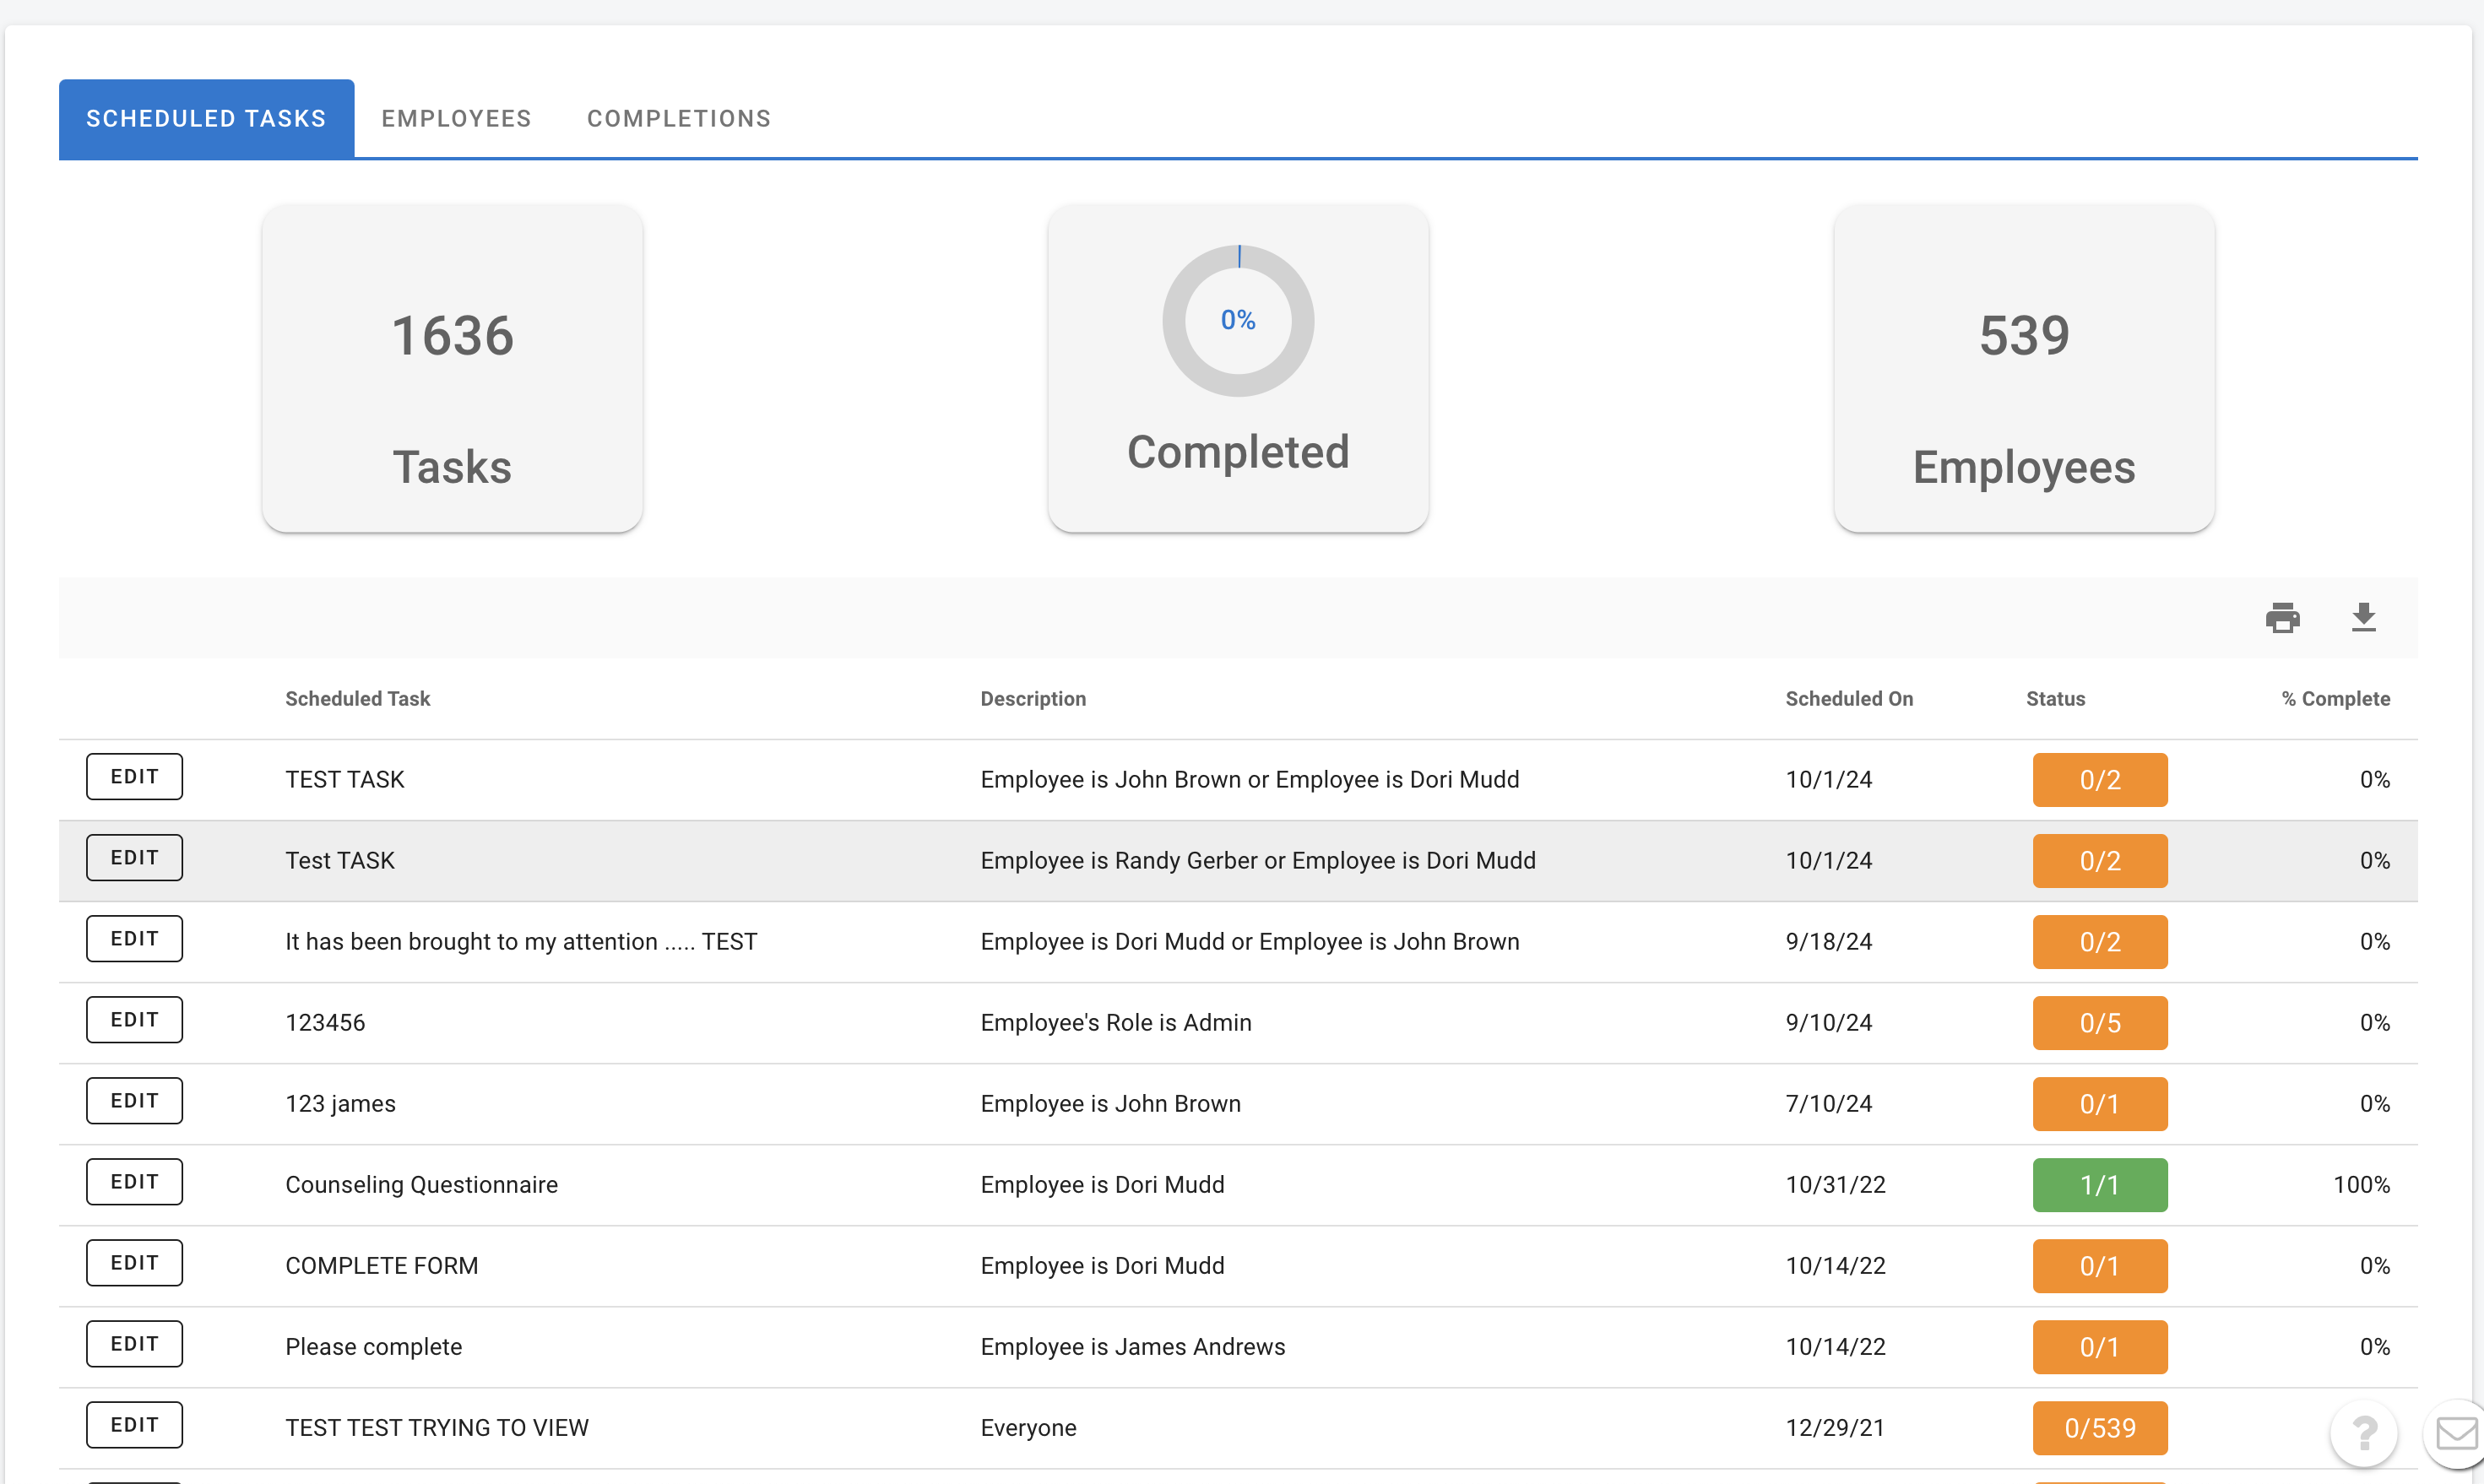Click the 0/1 badge for Please complete
2484x1484 pixels.
pyautogui.click(x=2100, y=1347)
